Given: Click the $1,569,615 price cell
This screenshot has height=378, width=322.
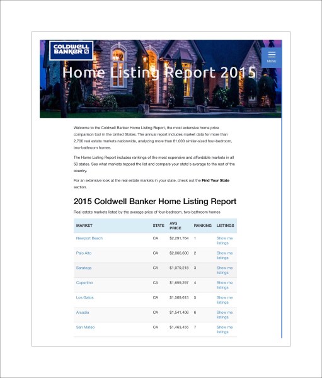Looking at the screenshot, I should [x=179, y=297].
